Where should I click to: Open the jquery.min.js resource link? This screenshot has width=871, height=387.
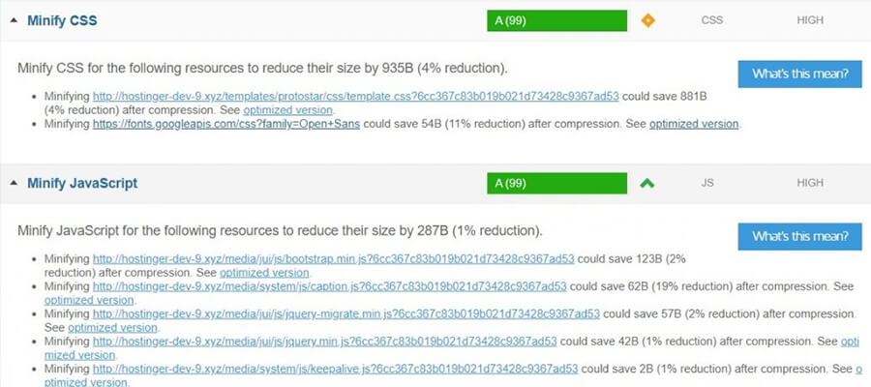[325, 341]
